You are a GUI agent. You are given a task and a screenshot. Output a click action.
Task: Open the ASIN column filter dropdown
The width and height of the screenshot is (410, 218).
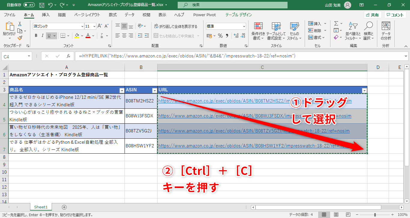[154, 90]
